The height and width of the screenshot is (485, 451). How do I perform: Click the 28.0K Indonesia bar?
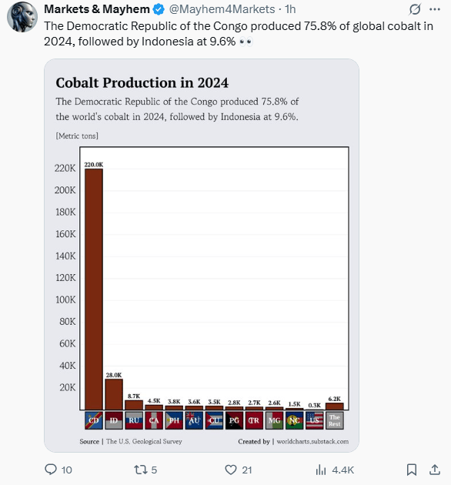click(114, 394)
